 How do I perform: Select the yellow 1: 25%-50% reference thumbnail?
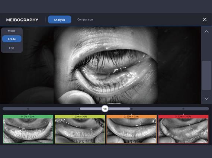(x=80, y=129)
